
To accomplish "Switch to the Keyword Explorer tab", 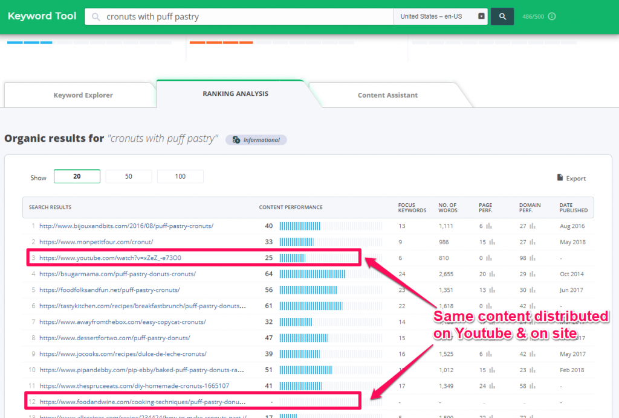I will pyautogui.click(x=83, y=95).
